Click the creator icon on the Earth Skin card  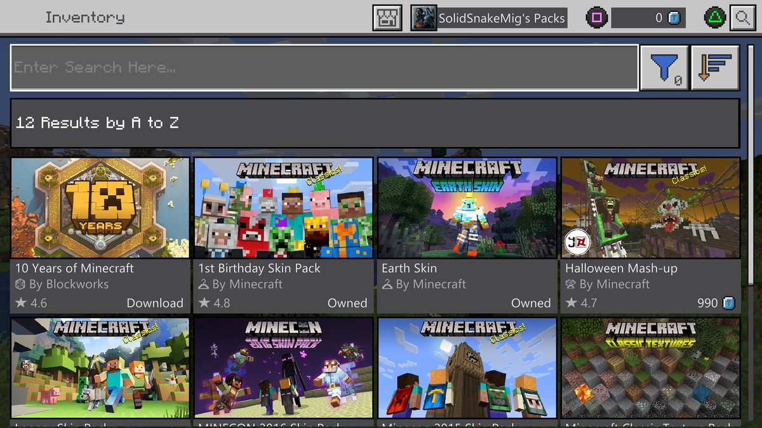[387, 285]
